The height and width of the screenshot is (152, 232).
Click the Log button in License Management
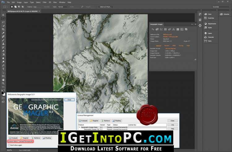[x=173, y=125]
